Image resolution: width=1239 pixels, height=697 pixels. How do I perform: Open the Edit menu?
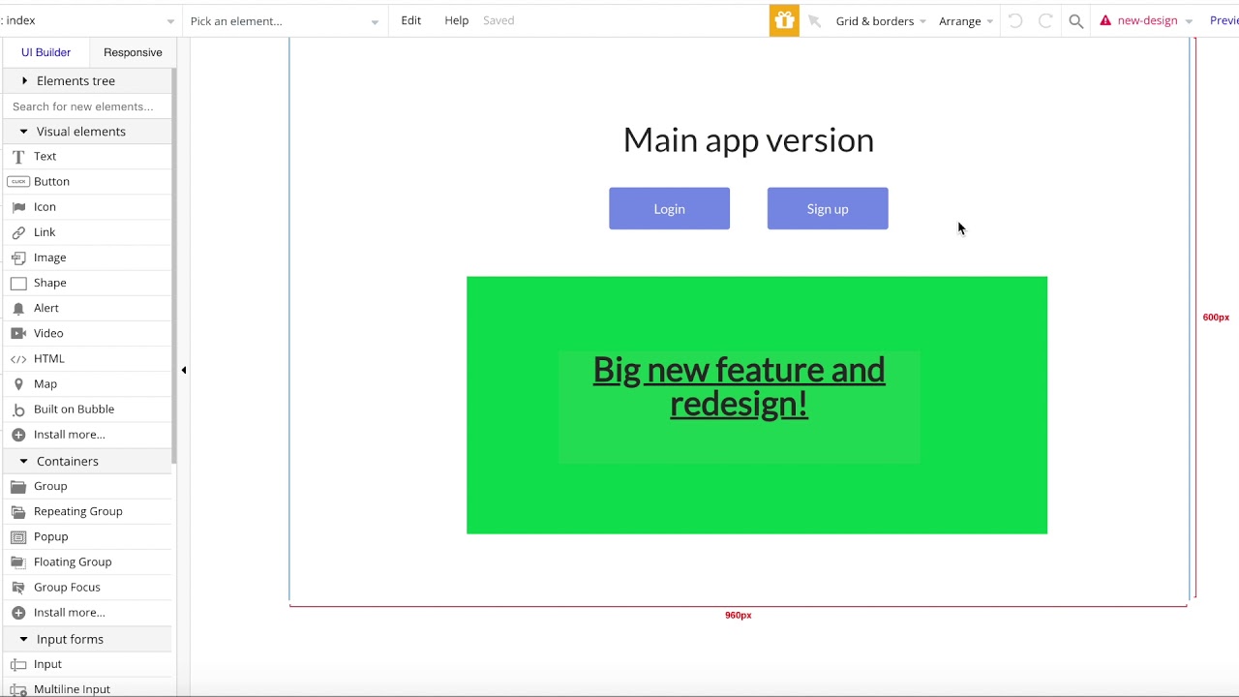(411, 20)
